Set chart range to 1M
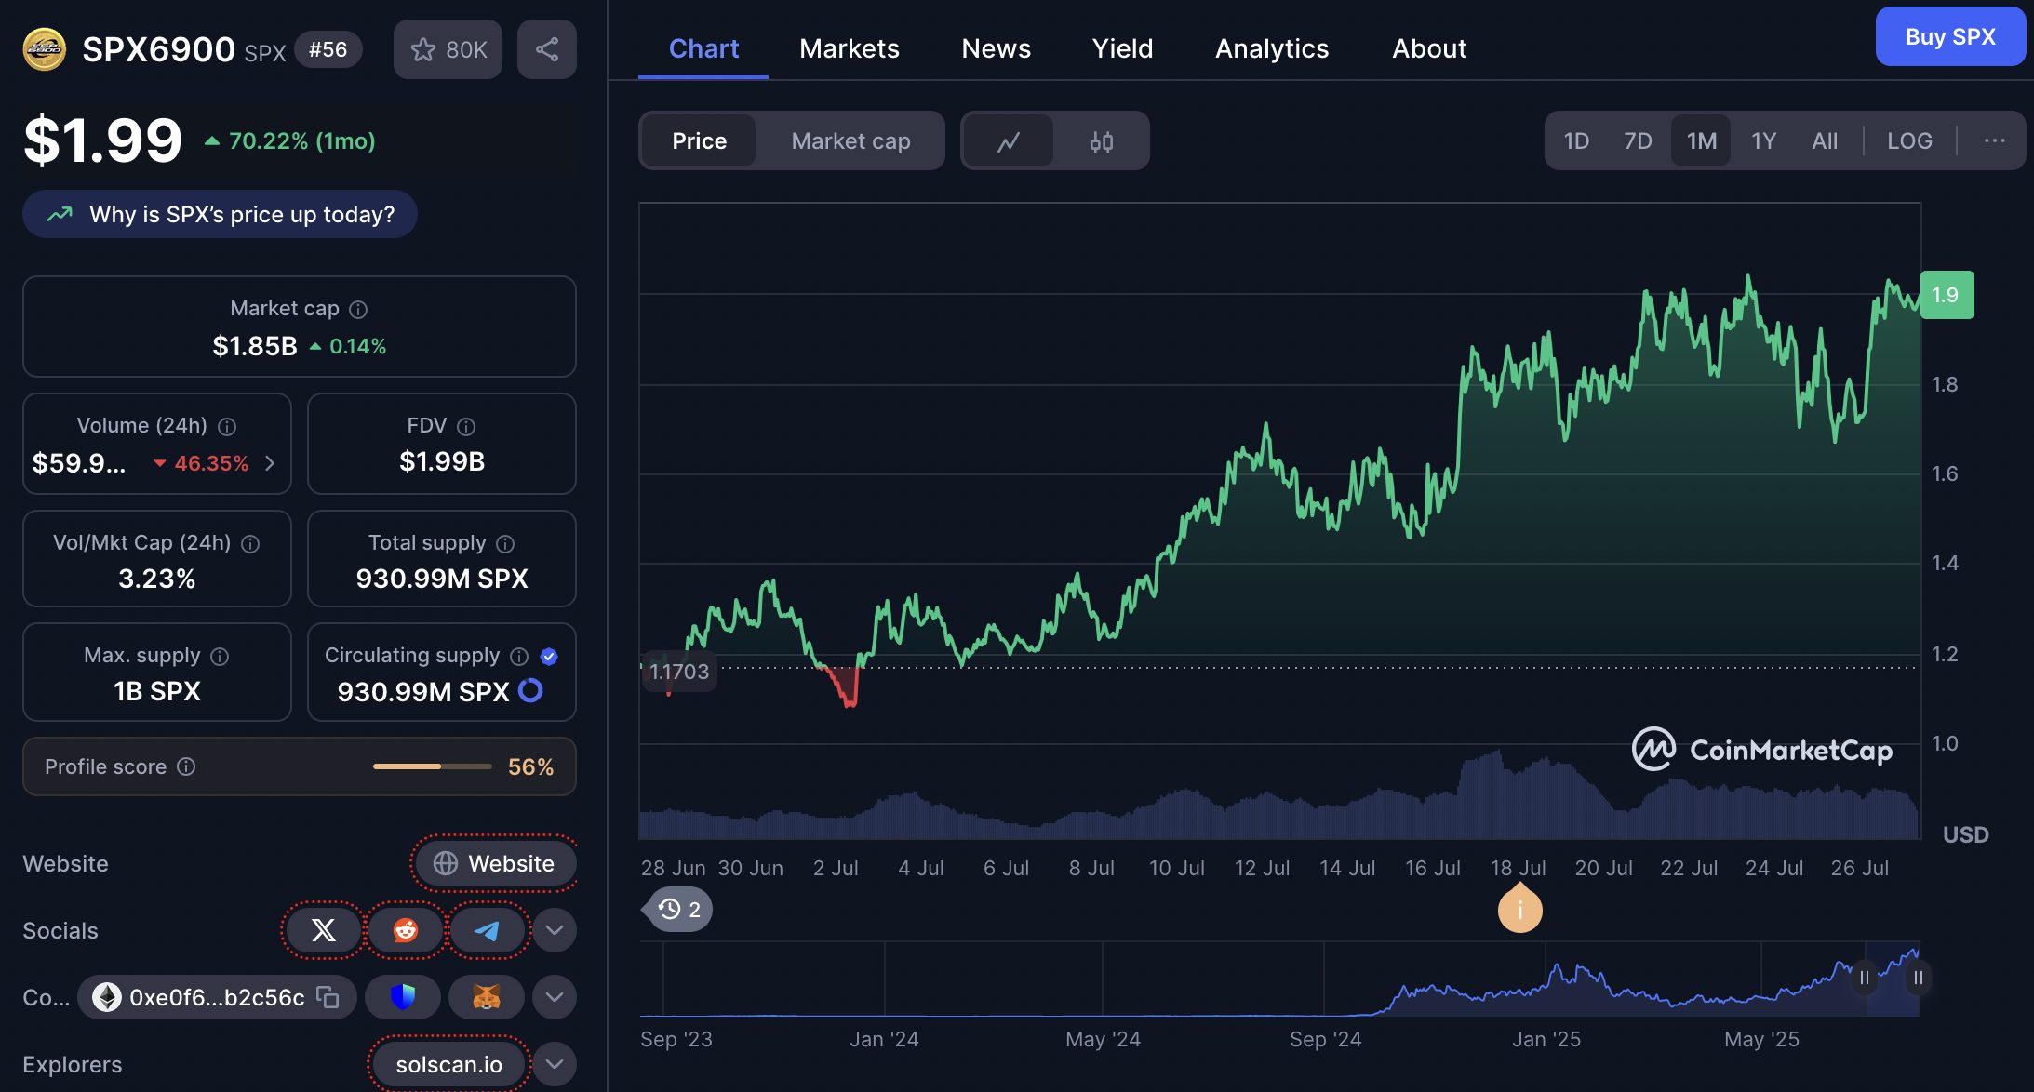 pyautogui.click(x=1702, y=140)
